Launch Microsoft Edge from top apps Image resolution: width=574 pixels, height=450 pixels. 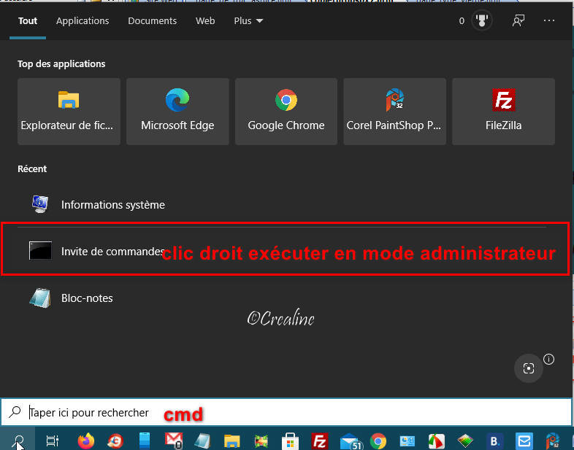(x=177, y=111)
